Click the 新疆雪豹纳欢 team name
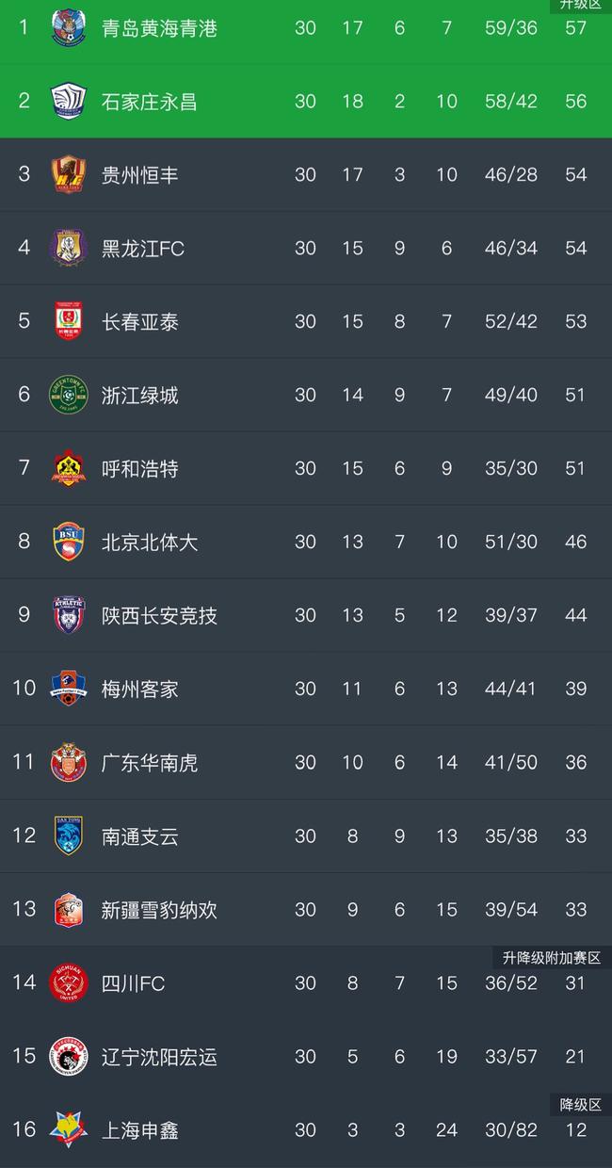This screenshot has width=612, height=1168. 159,910
